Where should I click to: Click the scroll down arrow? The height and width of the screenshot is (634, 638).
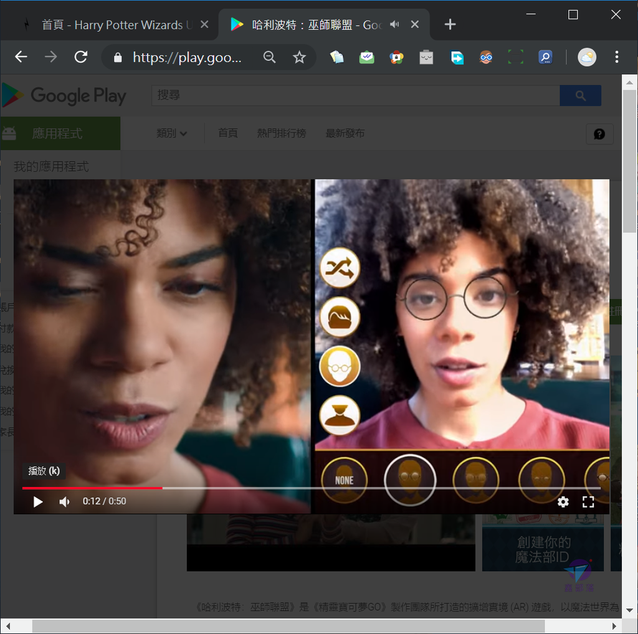[629, 610]
